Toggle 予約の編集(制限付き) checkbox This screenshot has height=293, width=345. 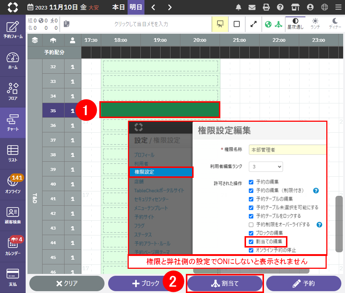pos(251,191)
